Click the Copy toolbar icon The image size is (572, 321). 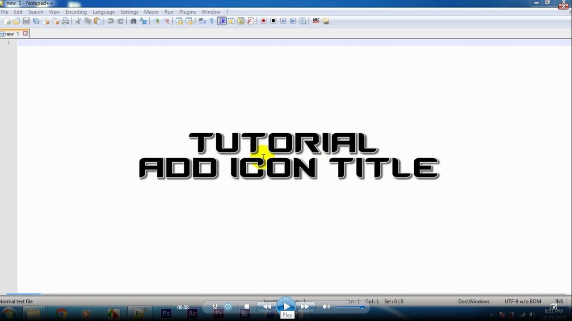click(x=88, y=21)
